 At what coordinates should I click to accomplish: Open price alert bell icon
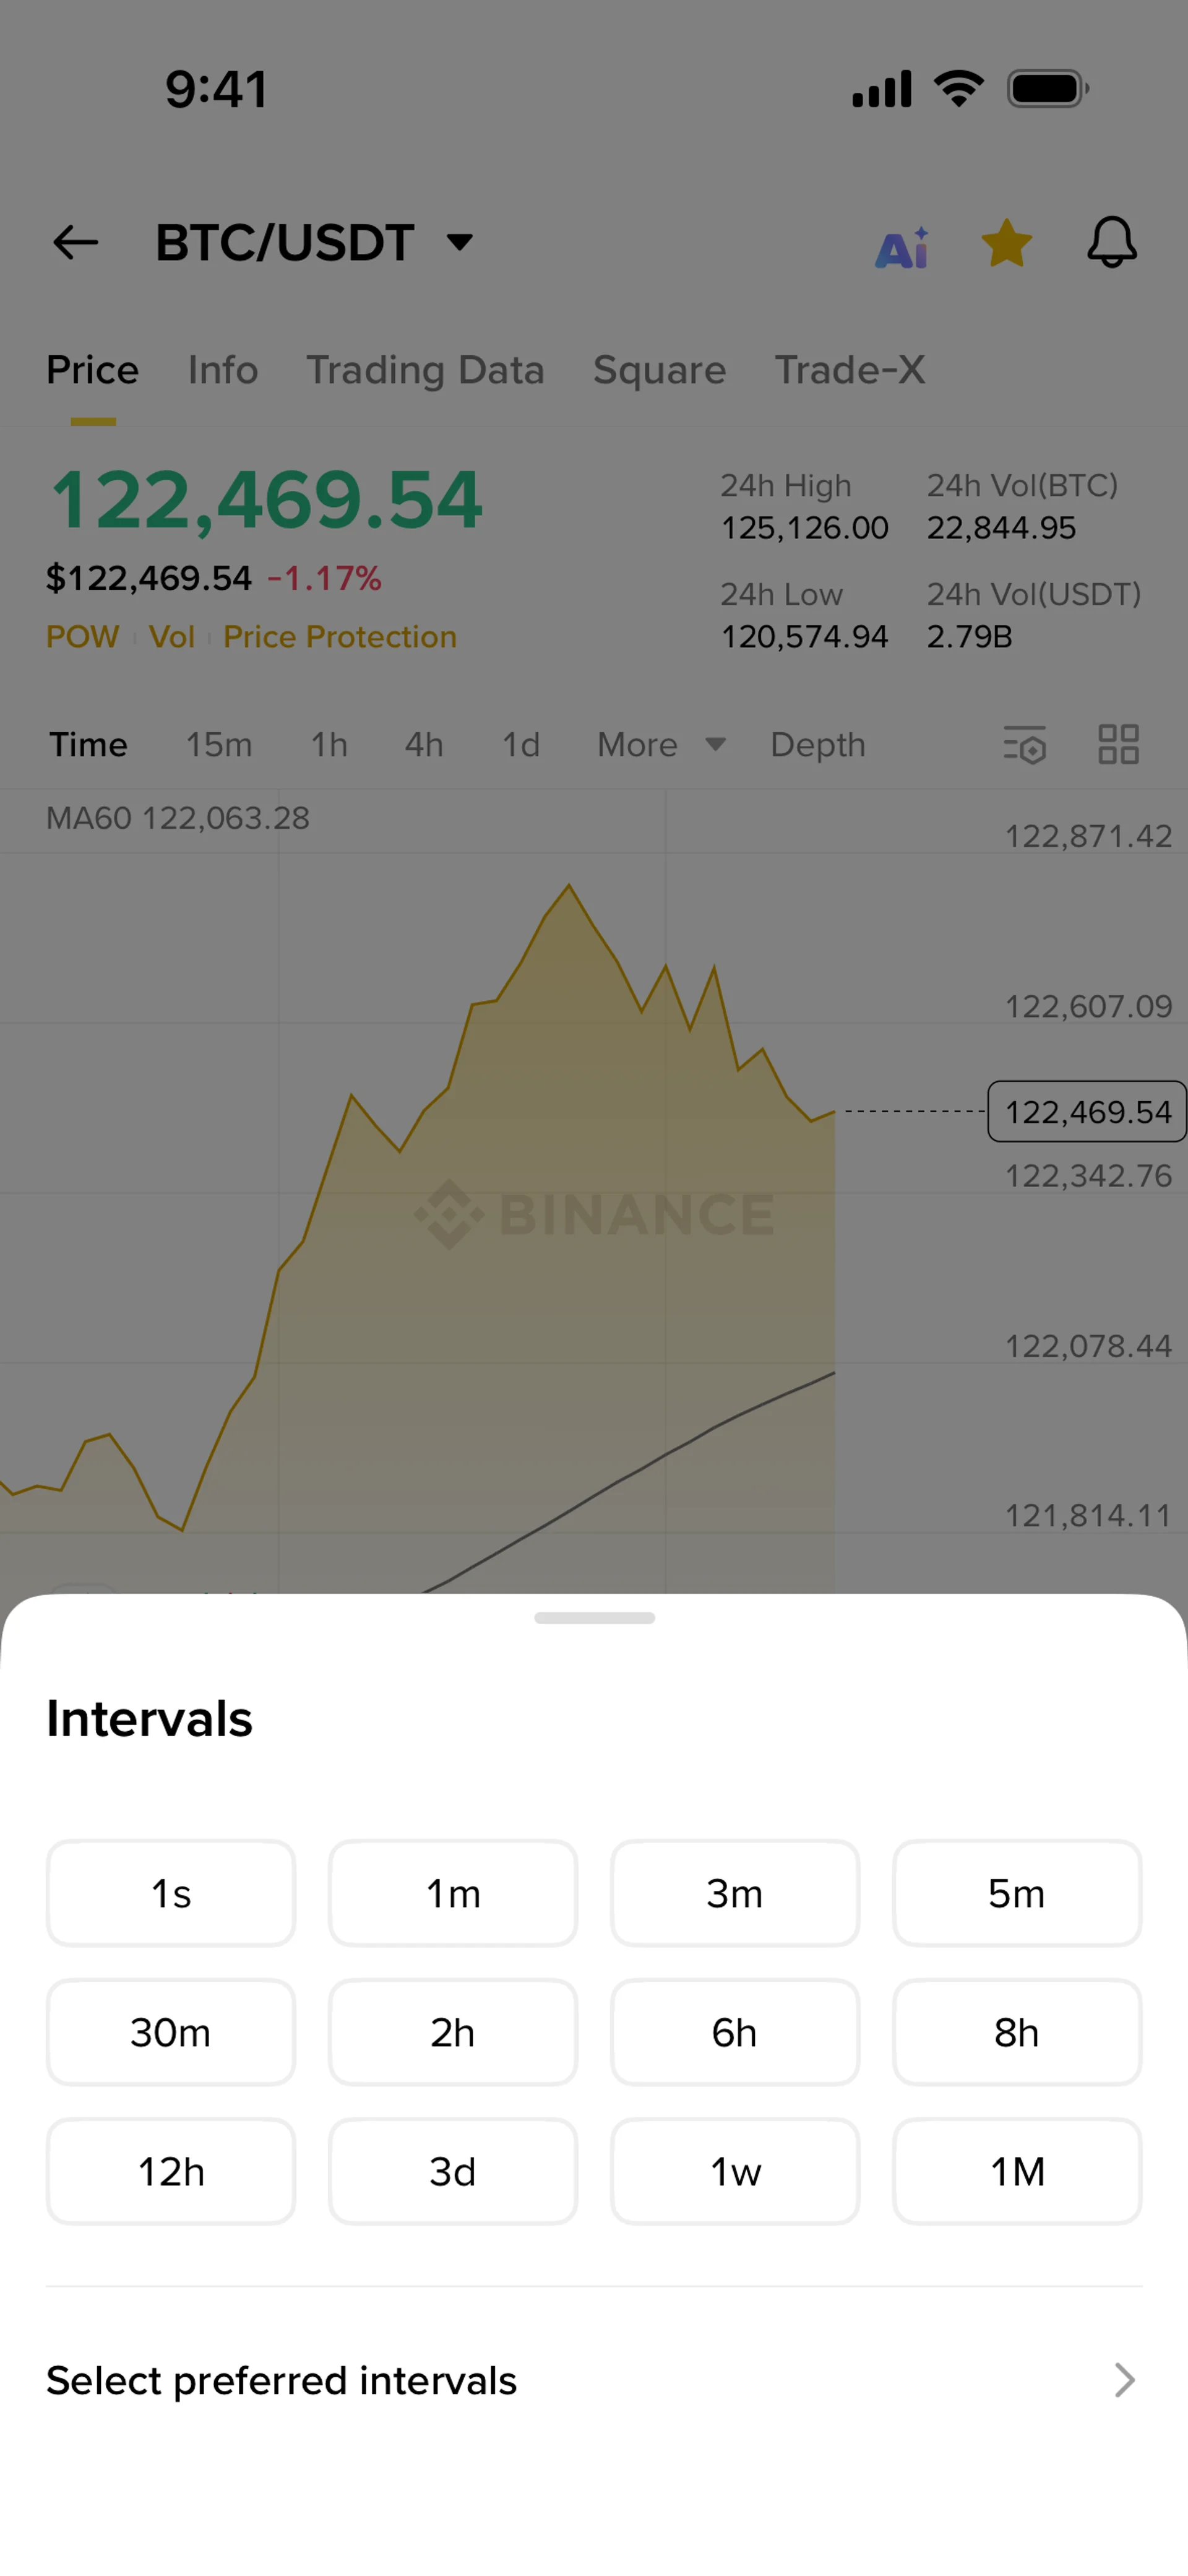pyautogui.click(x=1112, y=242)
